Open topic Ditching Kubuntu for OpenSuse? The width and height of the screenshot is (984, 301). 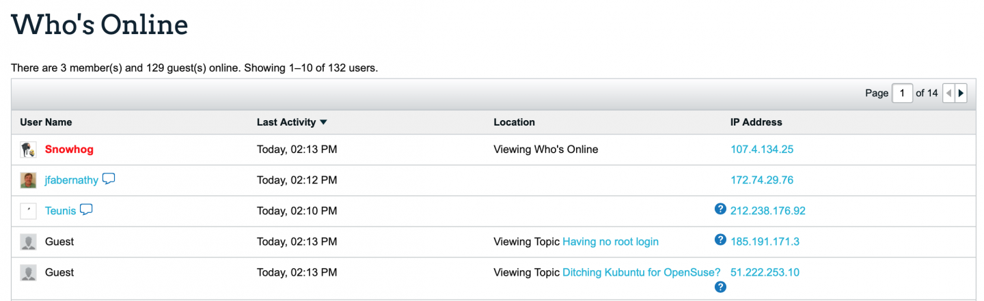[642, 272]
